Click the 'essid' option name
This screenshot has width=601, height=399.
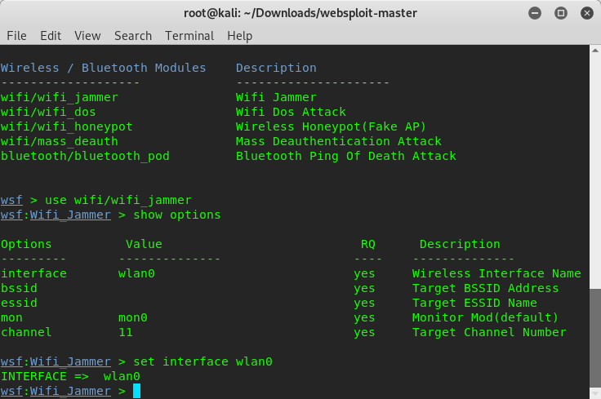tap(19, 303)
